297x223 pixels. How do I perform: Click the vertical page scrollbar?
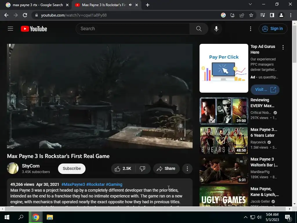(x=294, y=44)
